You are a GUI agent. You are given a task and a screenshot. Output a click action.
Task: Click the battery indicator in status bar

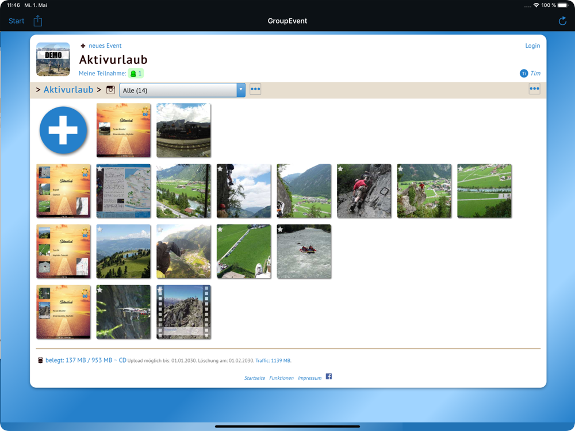point(563,5)
